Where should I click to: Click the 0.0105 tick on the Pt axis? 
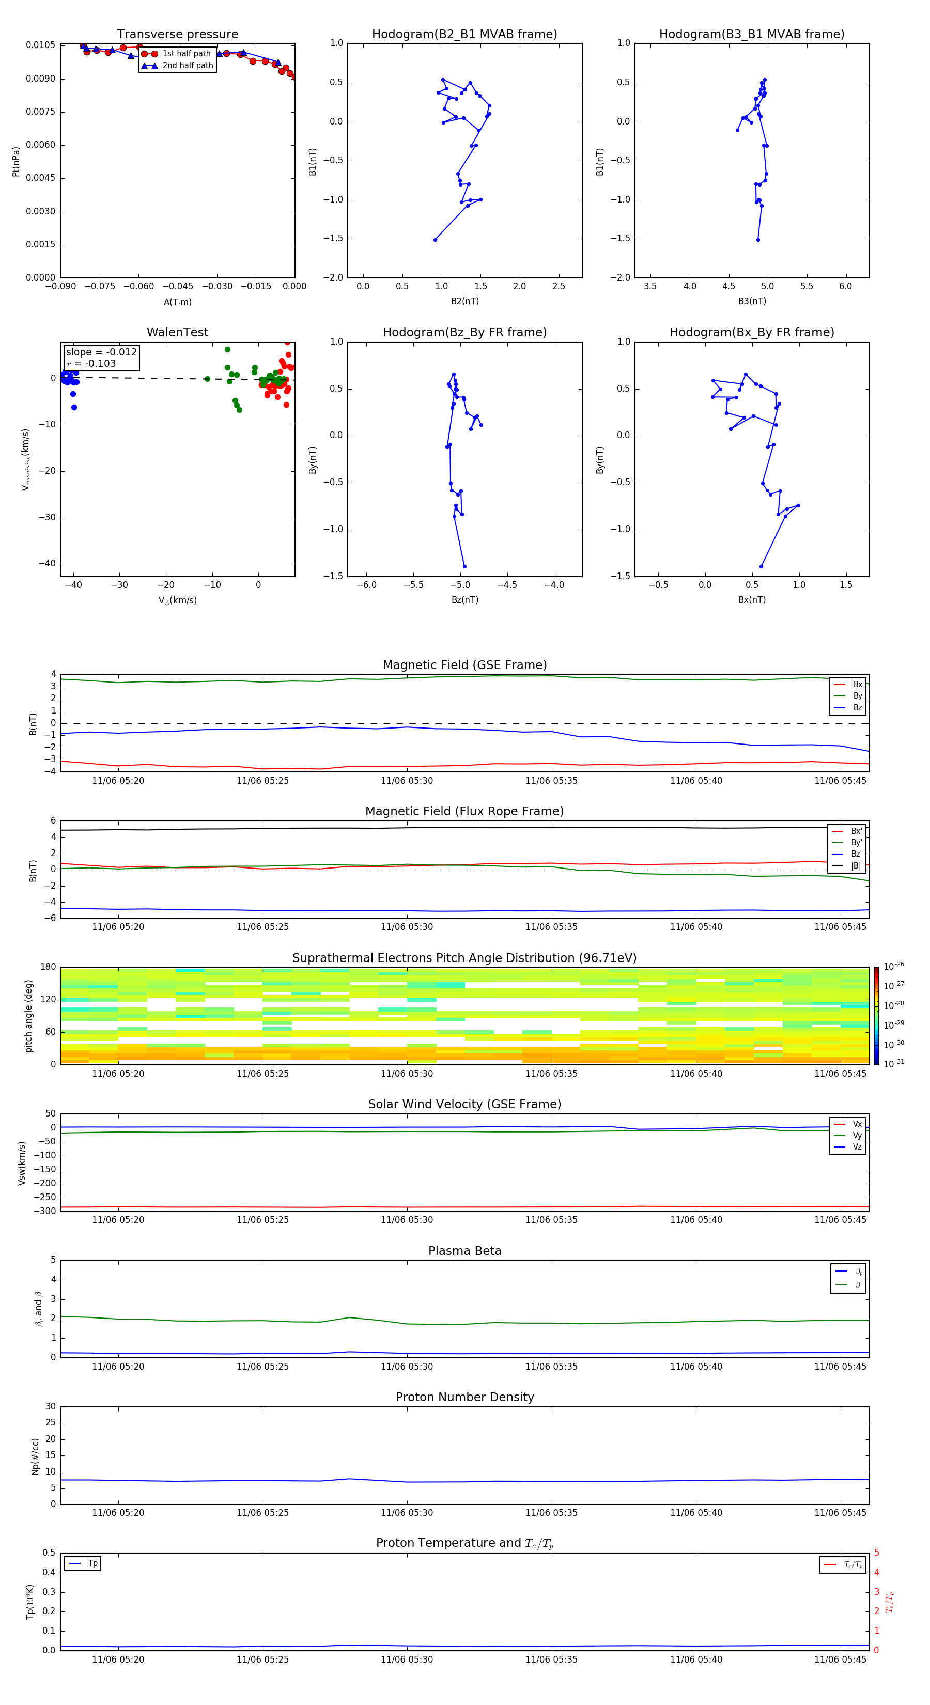click(40, 45)
